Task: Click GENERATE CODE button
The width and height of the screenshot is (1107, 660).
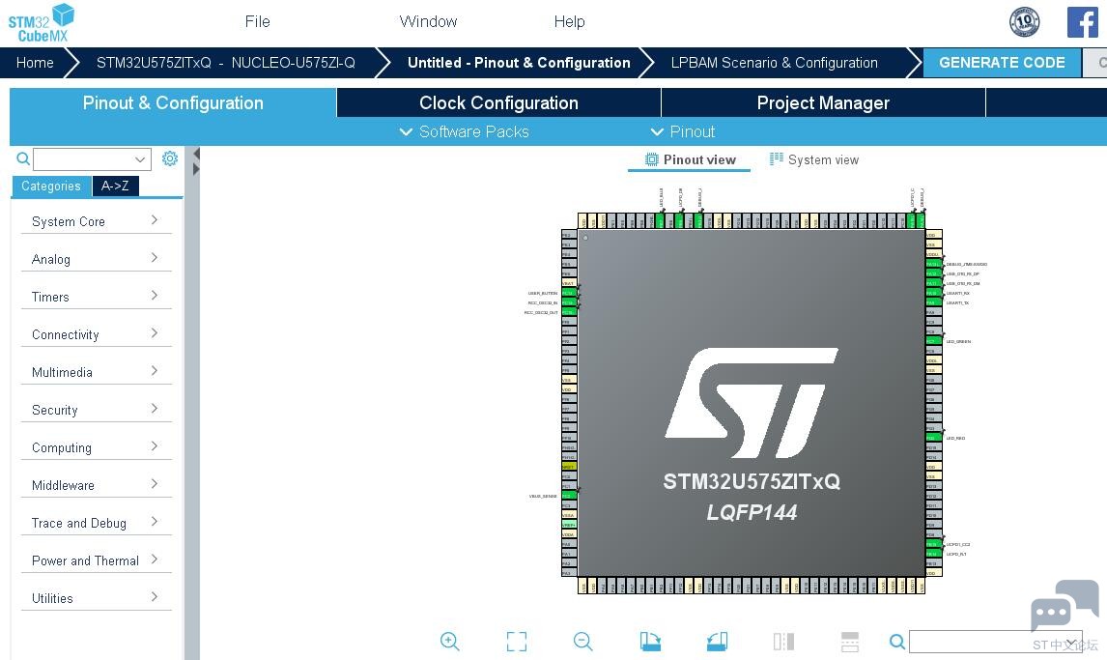Action: coord(1002,62)
